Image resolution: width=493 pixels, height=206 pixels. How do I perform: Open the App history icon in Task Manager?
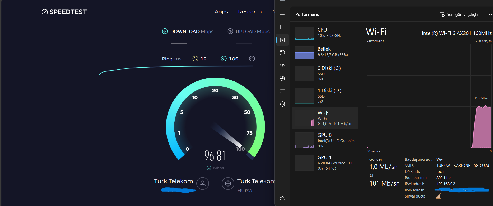[x=282, y=53]
